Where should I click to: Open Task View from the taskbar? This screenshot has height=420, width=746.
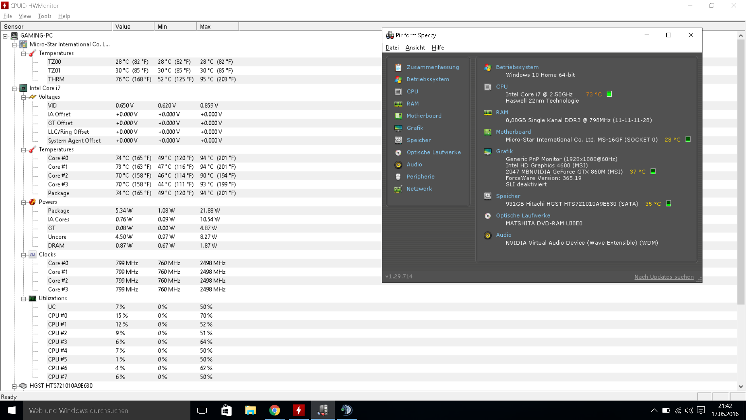(202, 410)
